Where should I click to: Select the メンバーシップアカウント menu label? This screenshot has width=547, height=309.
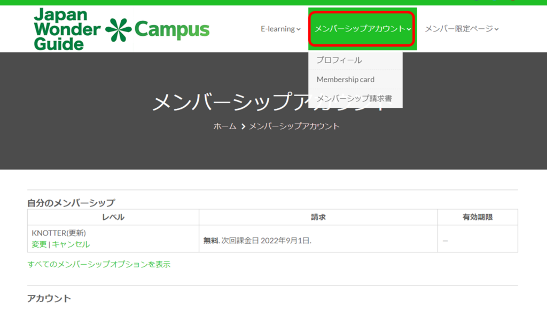pos(360,29)
